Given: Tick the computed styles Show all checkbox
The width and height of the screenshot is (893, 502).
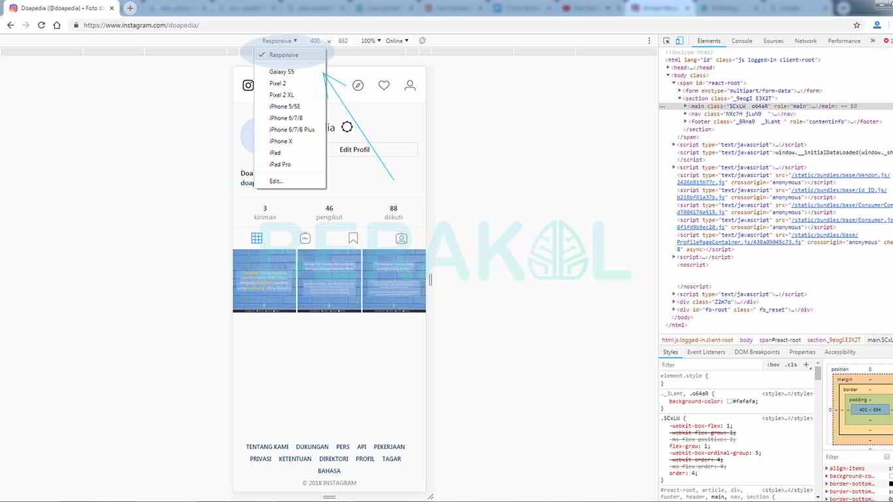Looking at the screenshot, I should (x=887, y=457).
